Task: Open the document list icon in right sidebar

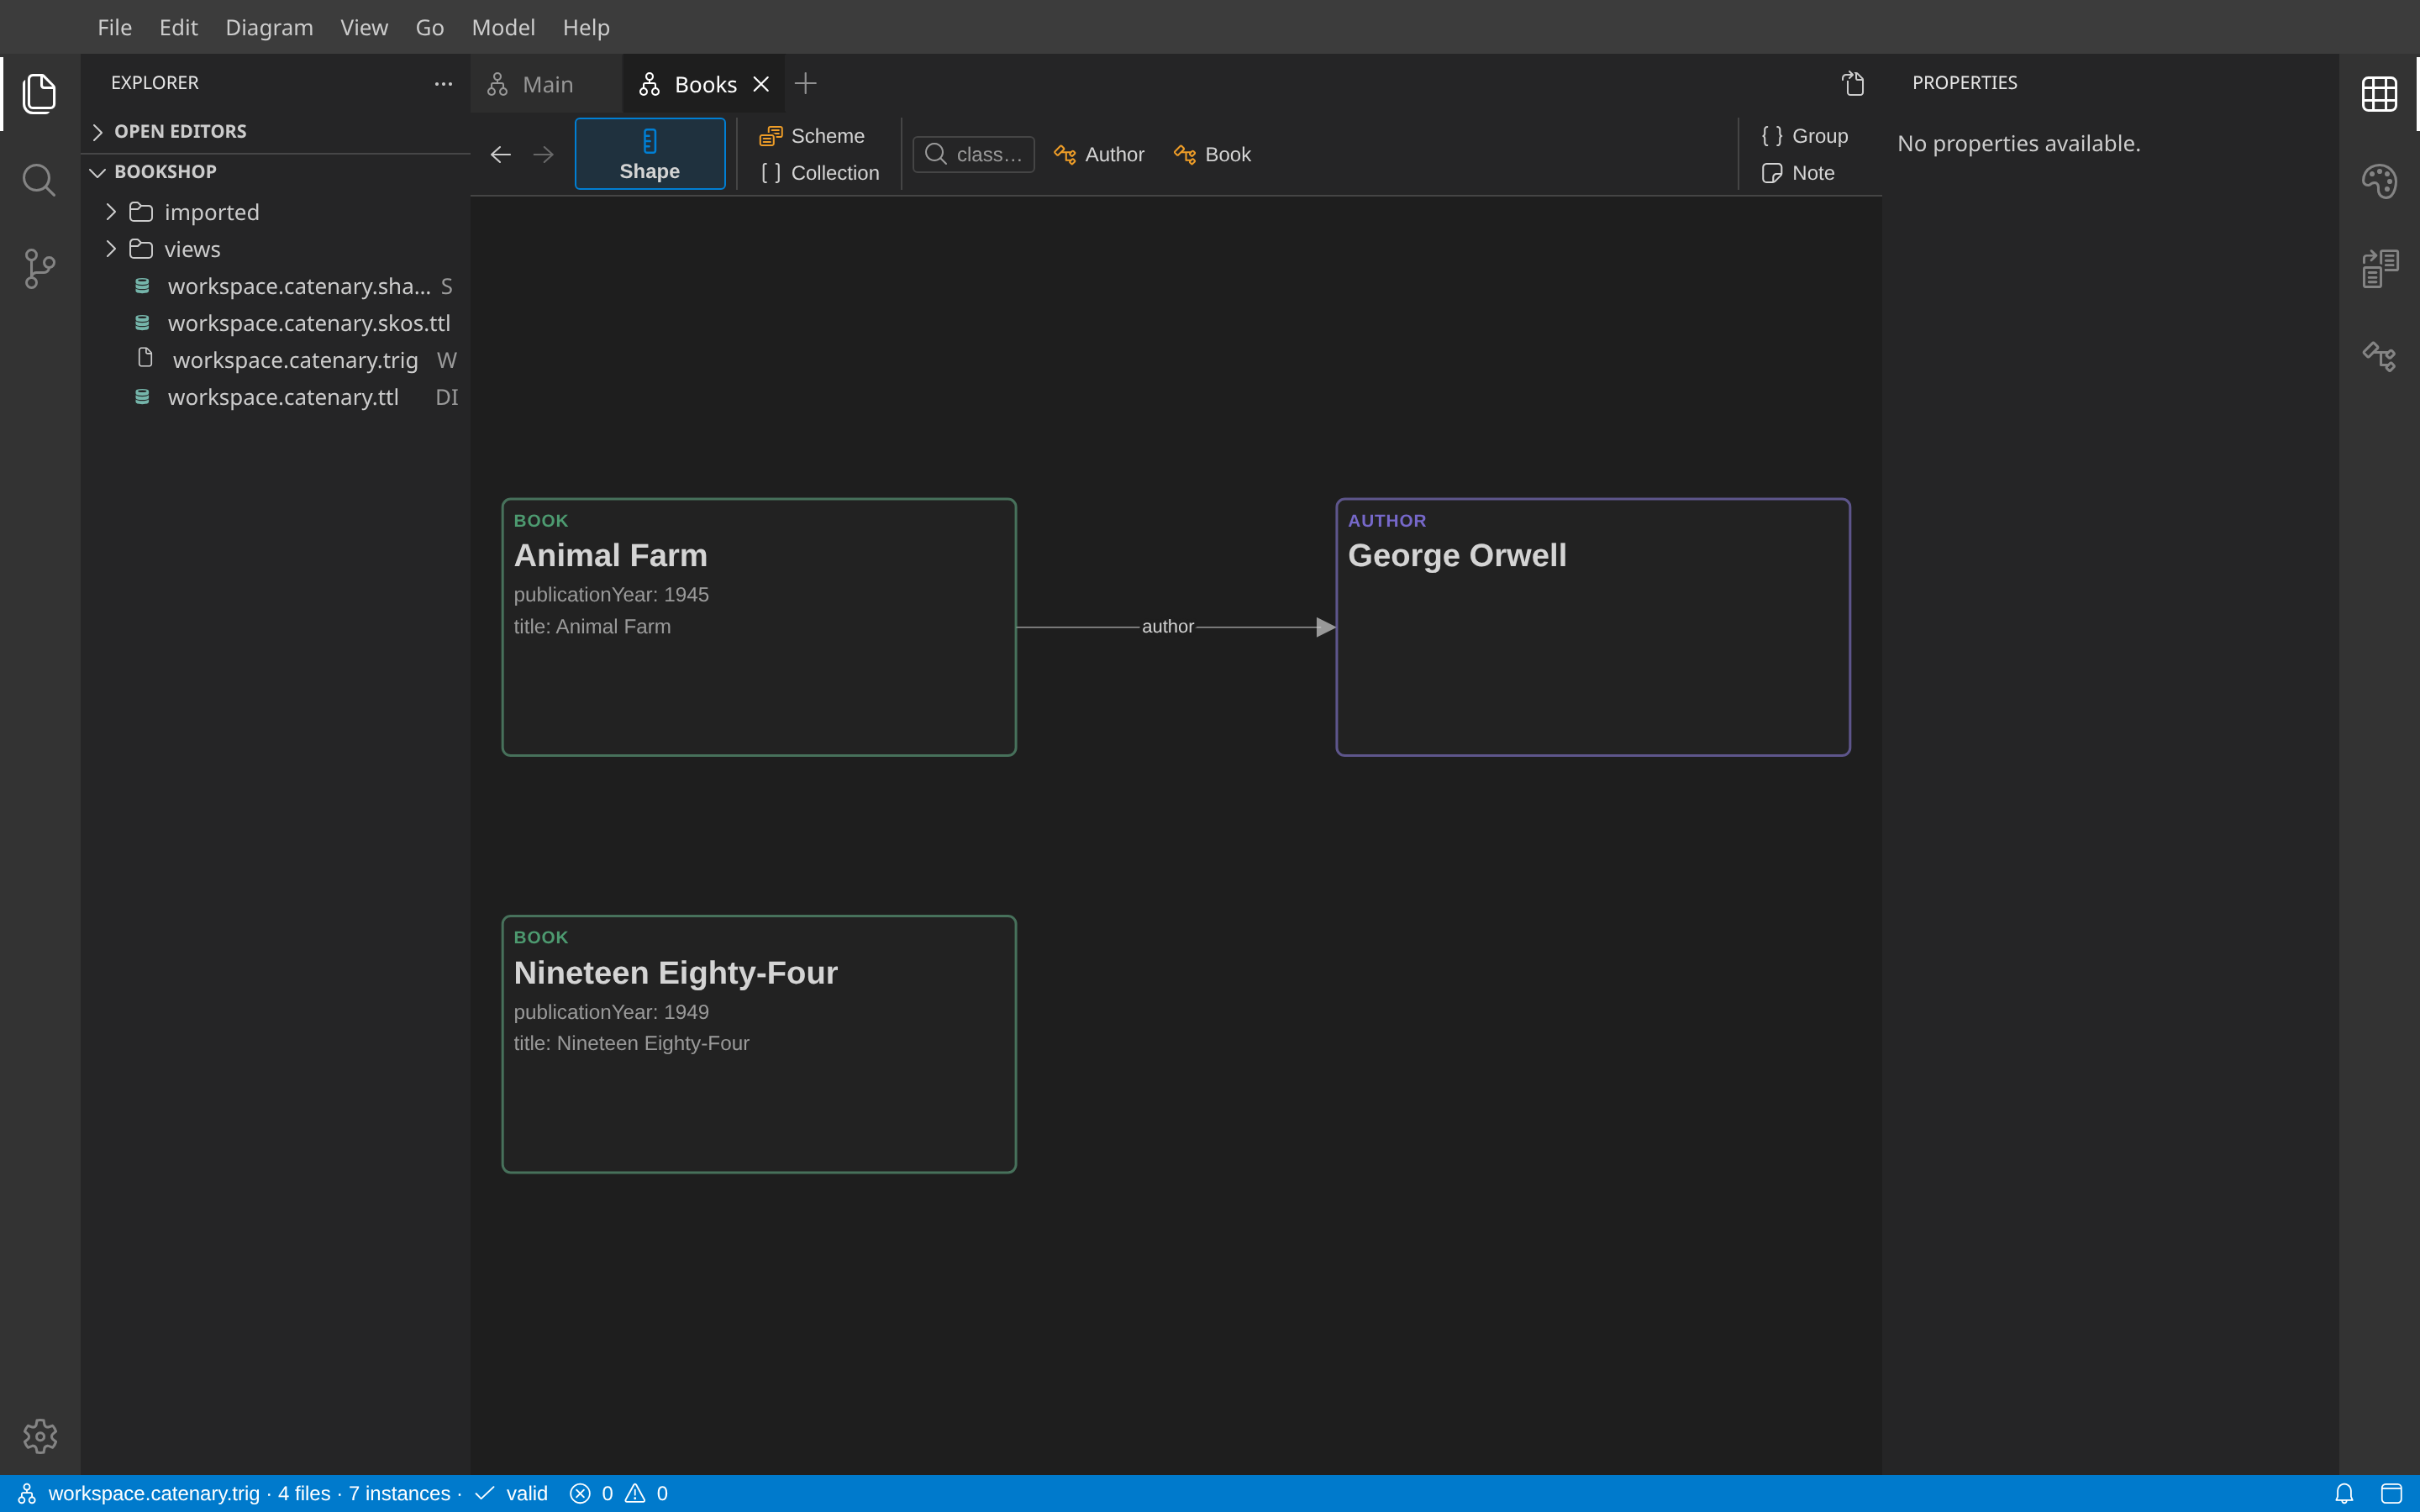Action: [2379, 269]
